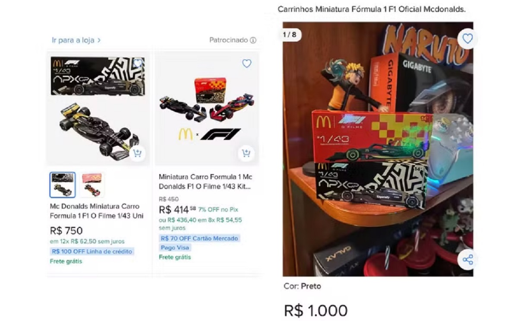The height and width of the screenshot is (321, 518).
Task: Click the 1 / 8 photo counter
Action: [290, 35]
